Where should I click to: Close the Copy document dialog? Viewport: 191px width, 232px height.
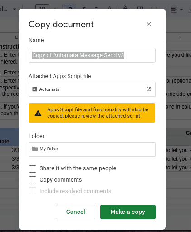[x=149, y=24]
